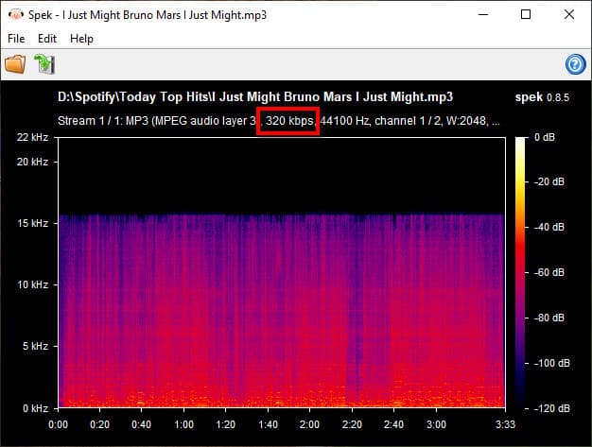Screen dimensions: 592x447
Task: Click the '2:20' time axis label
Action: pos(352,424)
